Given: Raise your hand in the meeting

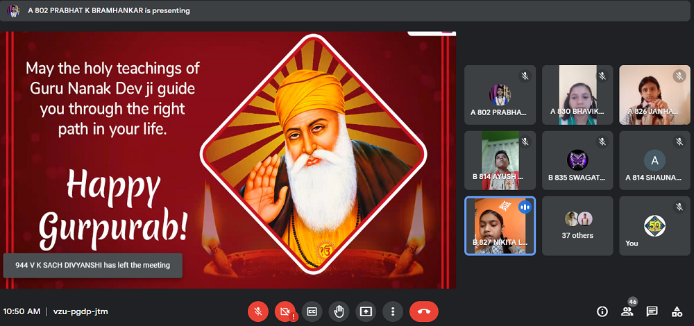Looking at the screenshot, I should click(x=339, y=311).
